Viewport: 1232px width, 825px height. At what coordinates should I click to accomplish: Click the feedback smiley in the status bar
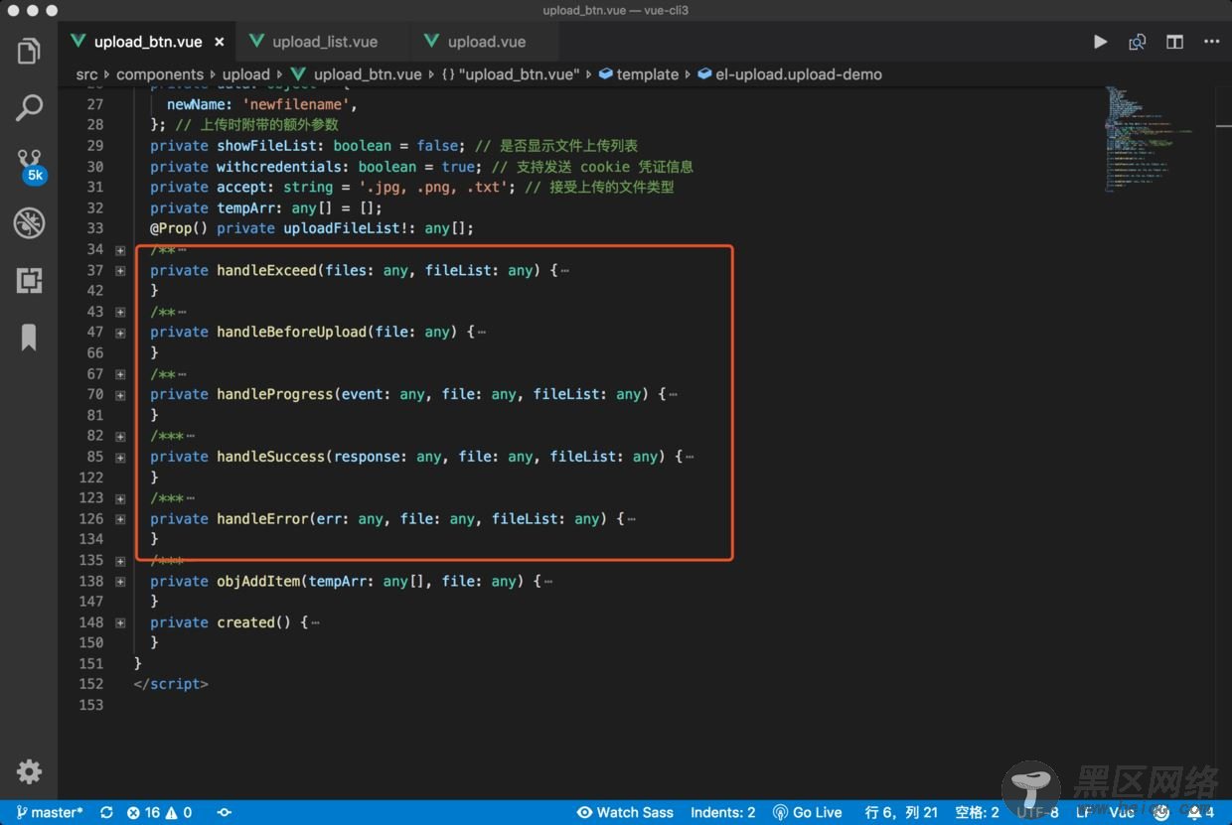tap(1159, 812)
